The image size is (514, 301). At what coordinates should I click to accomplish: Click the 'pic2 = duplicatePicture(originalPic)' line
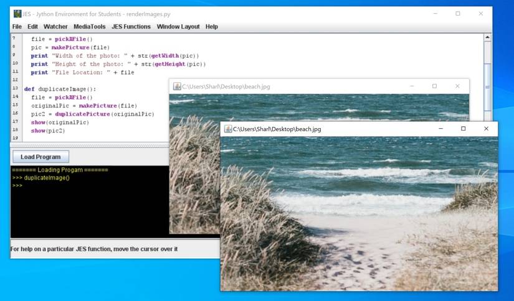pos(93,114)
